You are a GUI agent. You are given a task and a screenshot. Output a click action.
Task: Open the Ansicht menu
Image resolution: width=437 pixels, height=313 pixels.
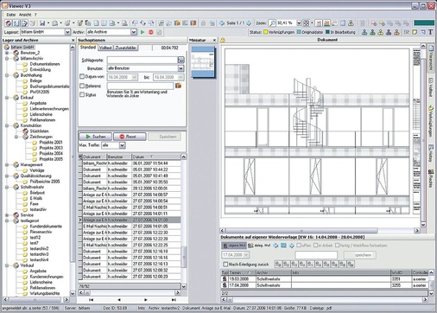tap(25, 15)
